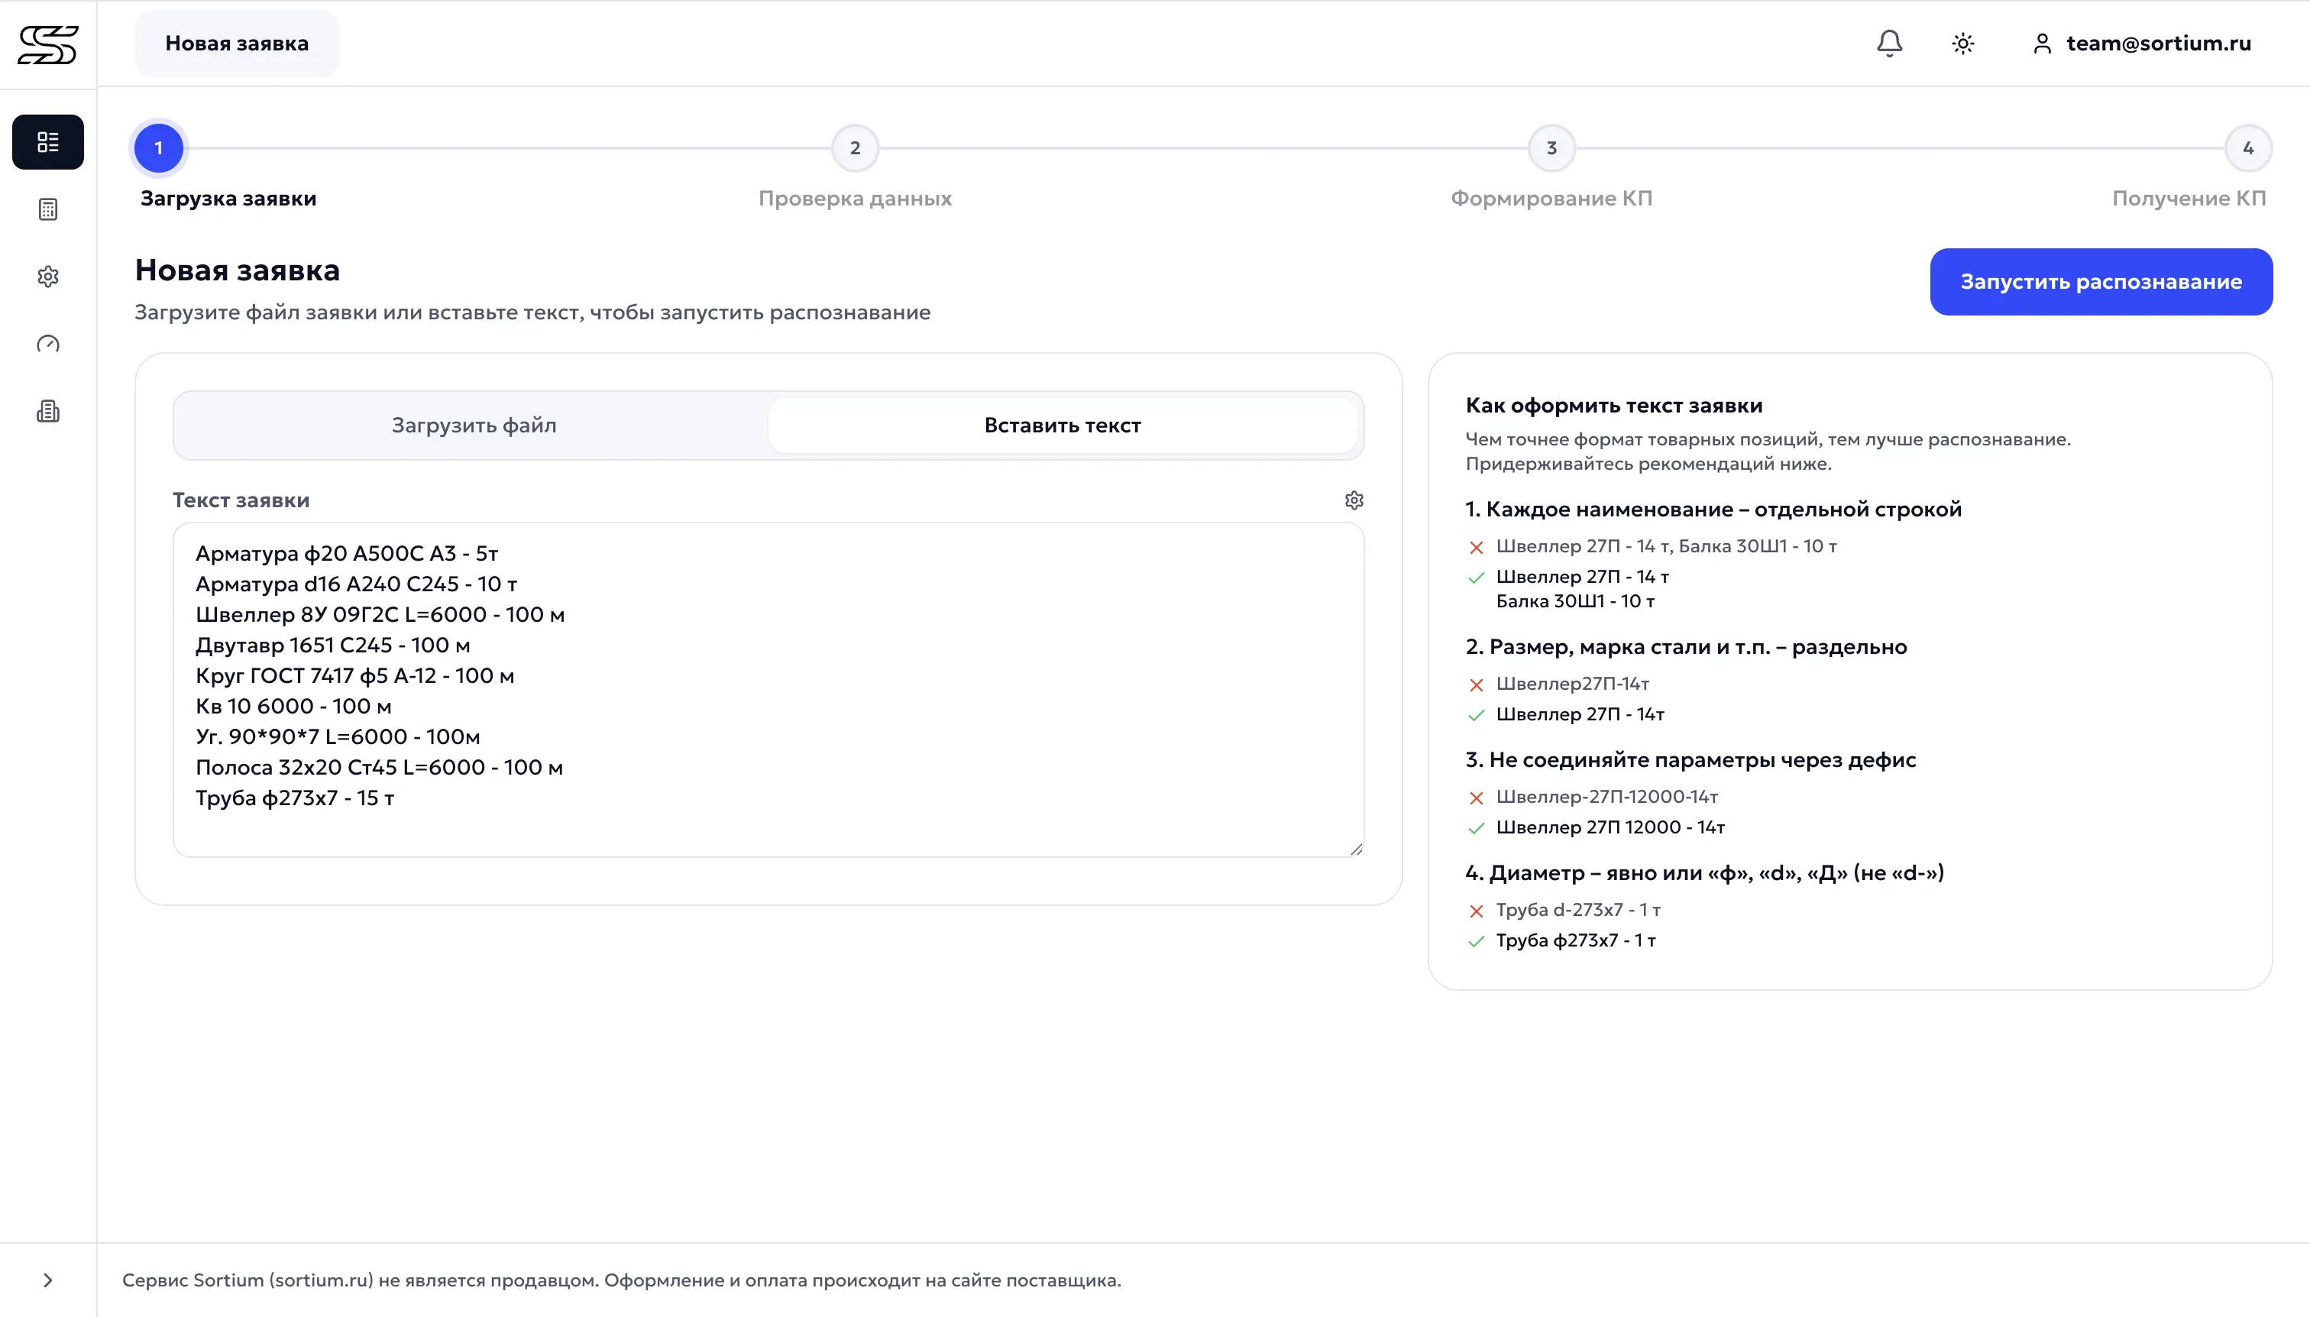Click the Sortium logo icon
This screenshot has width=2310, height=1317.
pos(48,44)
